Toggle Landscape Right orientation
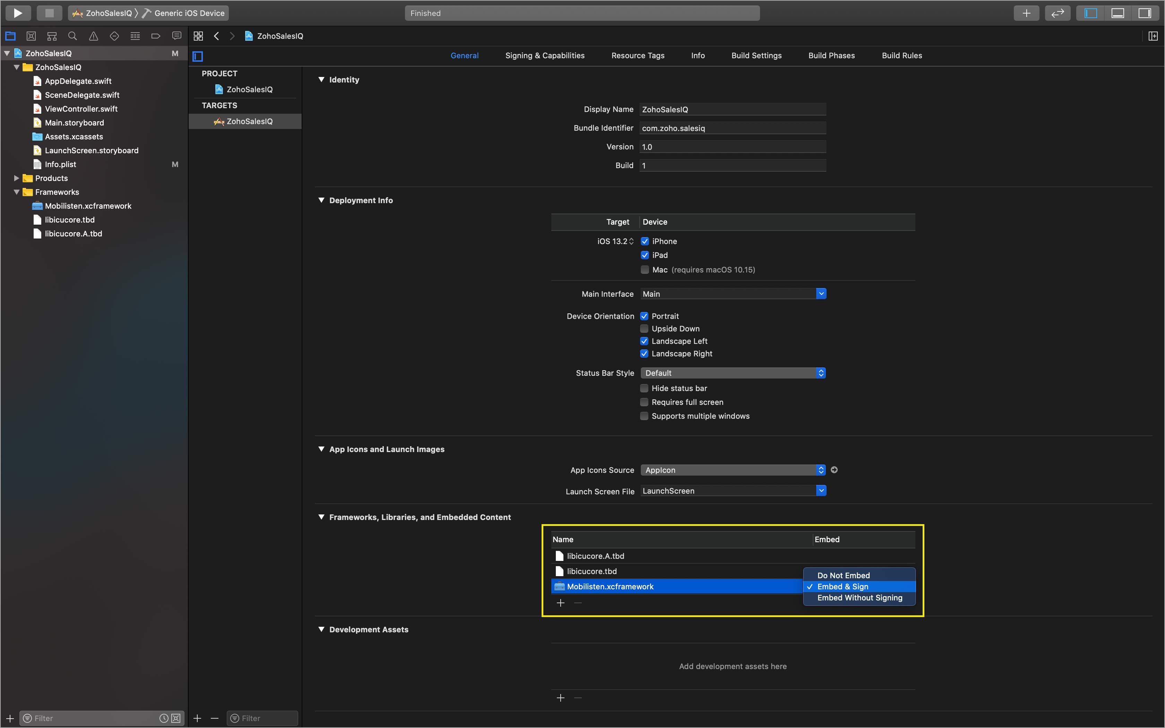Screen dimensions: 1165x728 644,354
